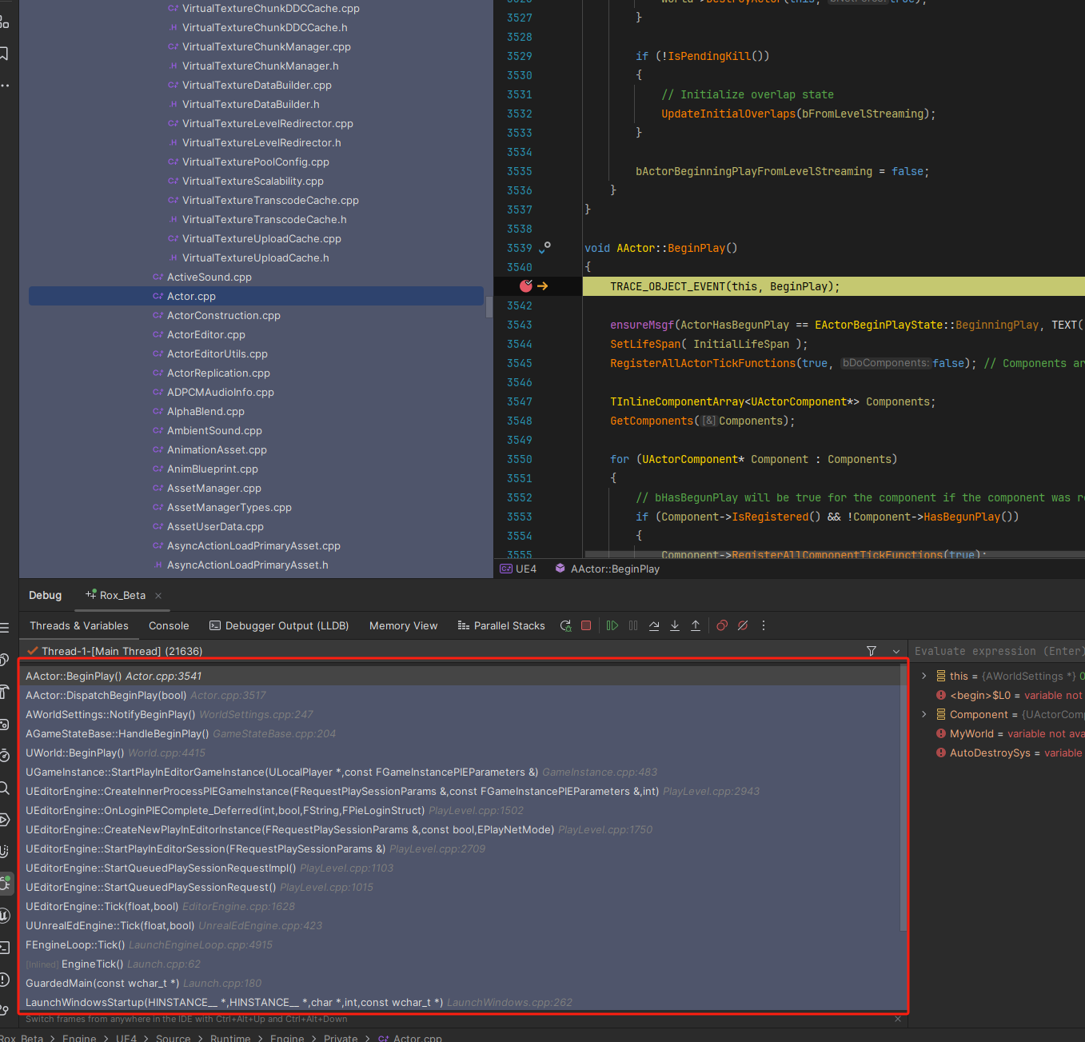Open the Problems sidebar icon
This screenshot has height=1042, width=1085.
coord(5,980)
